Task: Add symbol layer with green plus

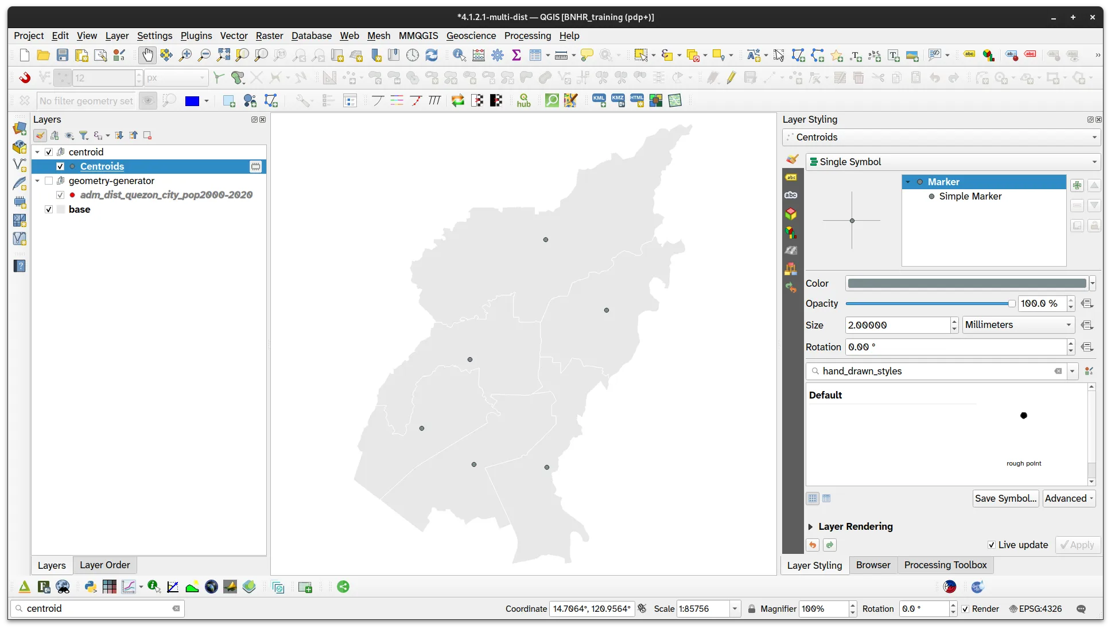Action: (1077, 185)
